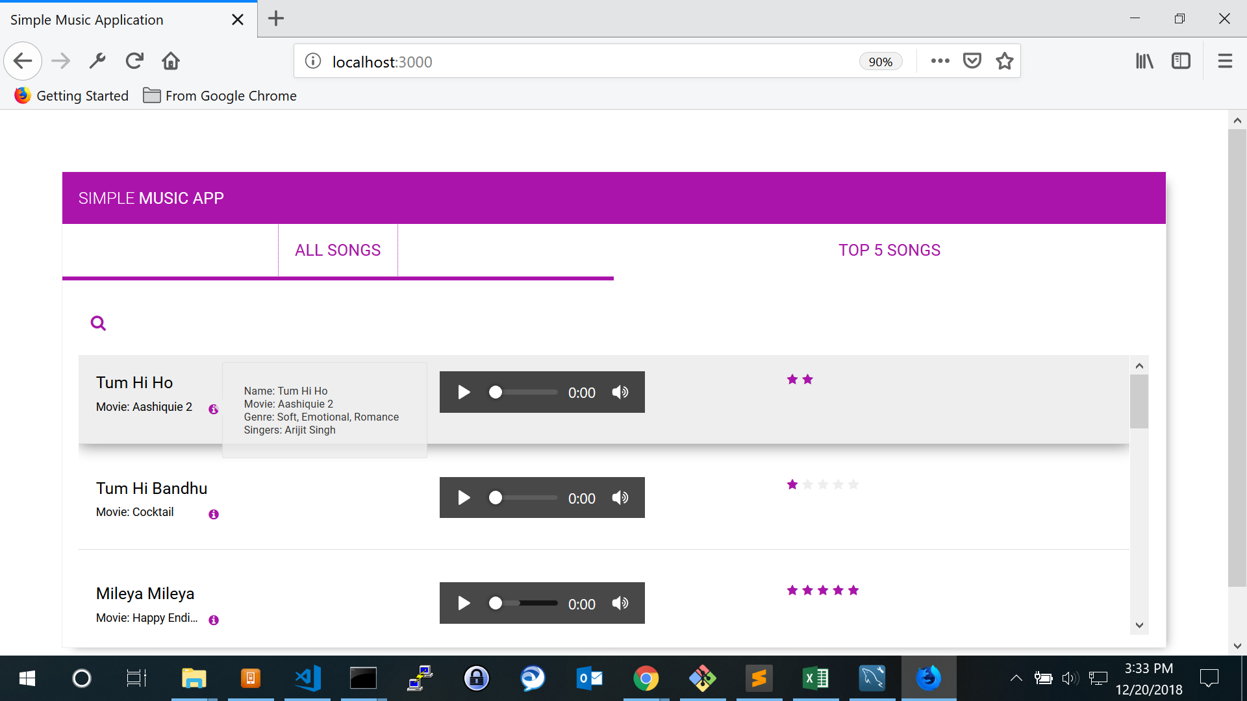Image resolution: width=1247 pixels, height=701 pixels.
Task: Open the Getting Started bookmark
Action: tap(71, 96)
